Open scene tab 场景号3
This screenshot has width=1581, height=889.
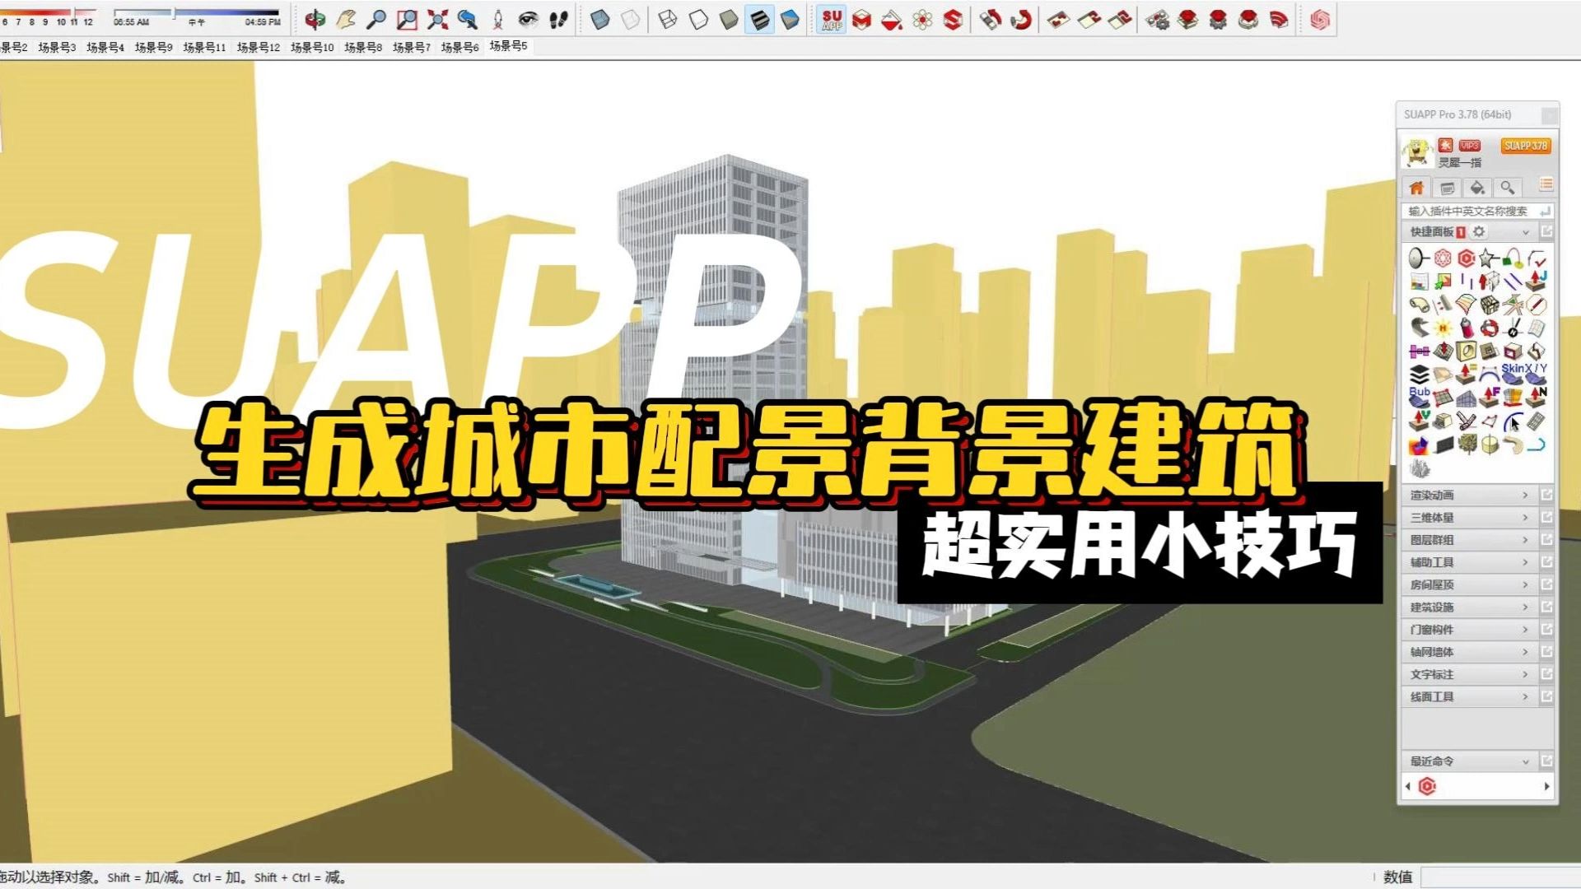(57, 48)
